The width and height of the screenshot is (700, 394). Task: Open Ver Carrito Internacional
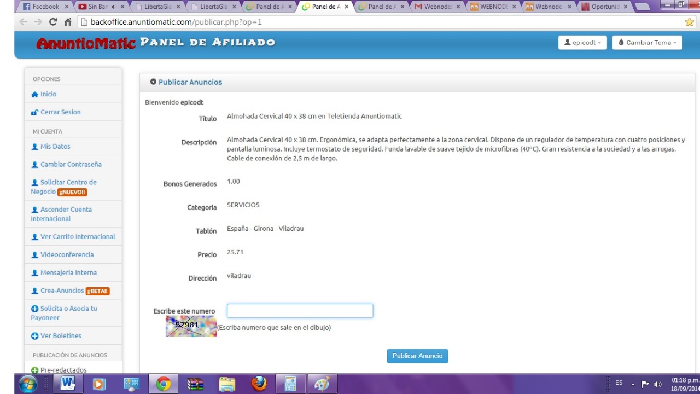(77, 237)
